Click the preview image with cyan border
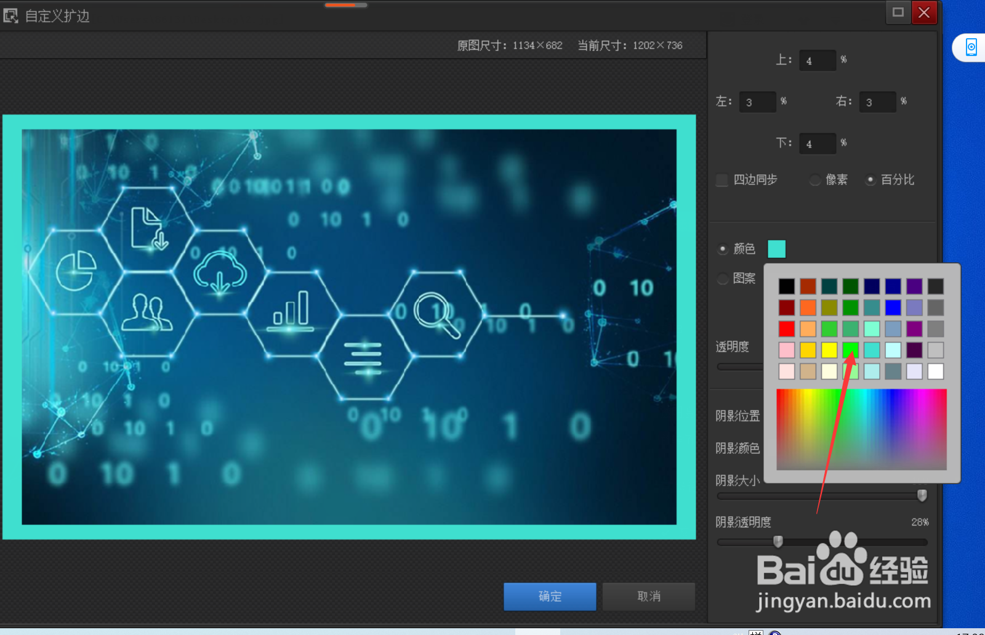Image resolution: width=985 pixels, height=635 pixels. [x=349, y=327]
